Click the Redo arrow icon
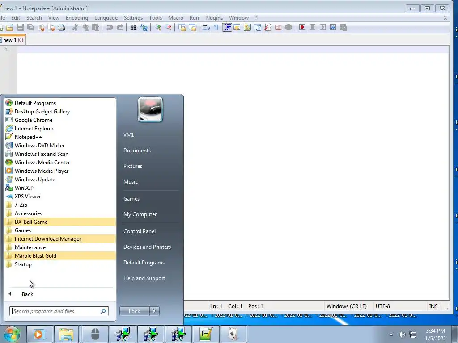The width and height of the screenshot is (458, 343). point(120,27)
